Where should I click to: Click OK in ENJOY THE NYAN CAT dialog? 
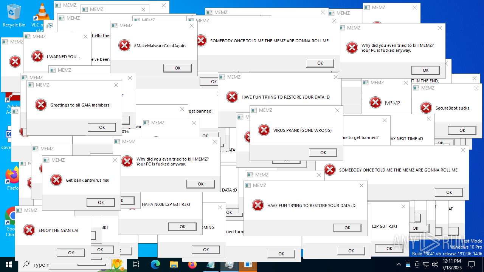coord(71,253)
